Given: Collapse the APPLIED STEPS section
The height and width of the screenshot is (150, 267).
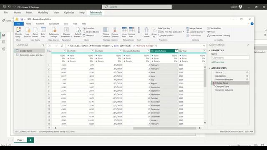Looking at the screenshot, I should (x=210, y=68).
